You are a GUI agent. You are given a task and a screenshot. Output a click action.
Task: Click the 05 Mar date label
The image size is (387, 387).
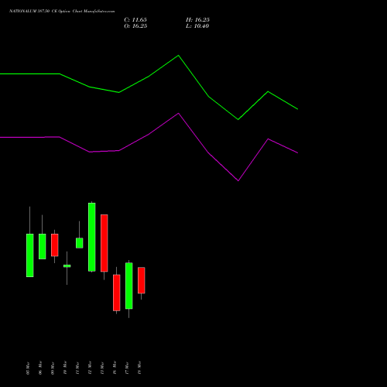click(28, 368)
